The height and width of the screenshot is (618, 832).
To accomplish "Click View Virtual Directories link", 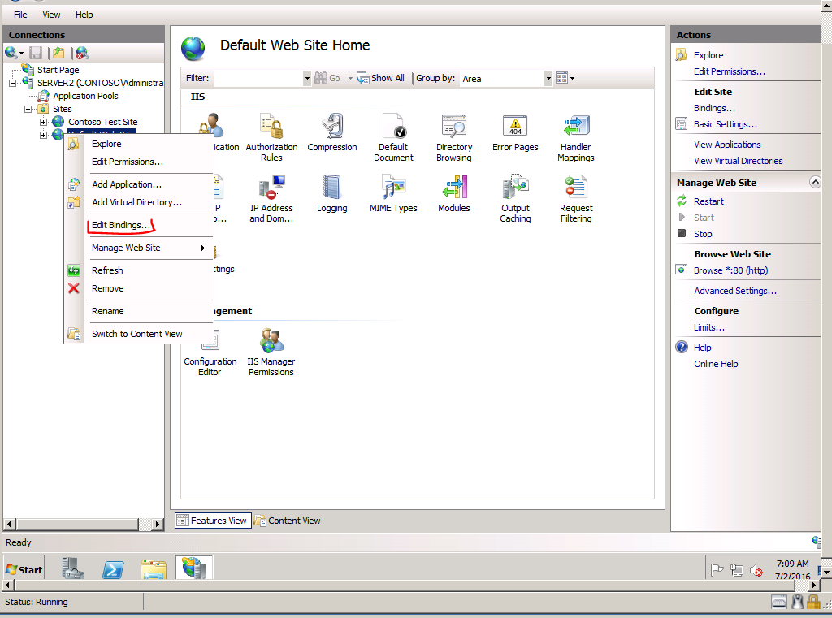I will pyautogui.click(x=738, y=161).
